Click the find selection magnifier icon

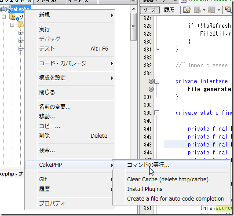pyautogui.click(x=228, y=10)
